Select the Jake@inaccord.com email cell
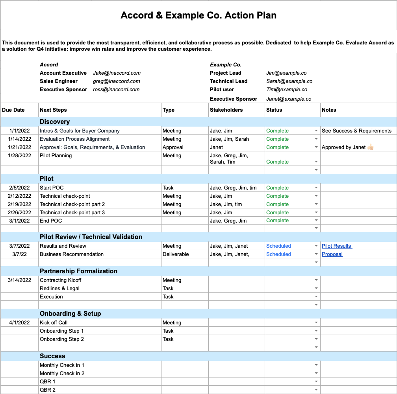Image resolution: width=397 pixels, height=394 pixels. coord(117,73)
